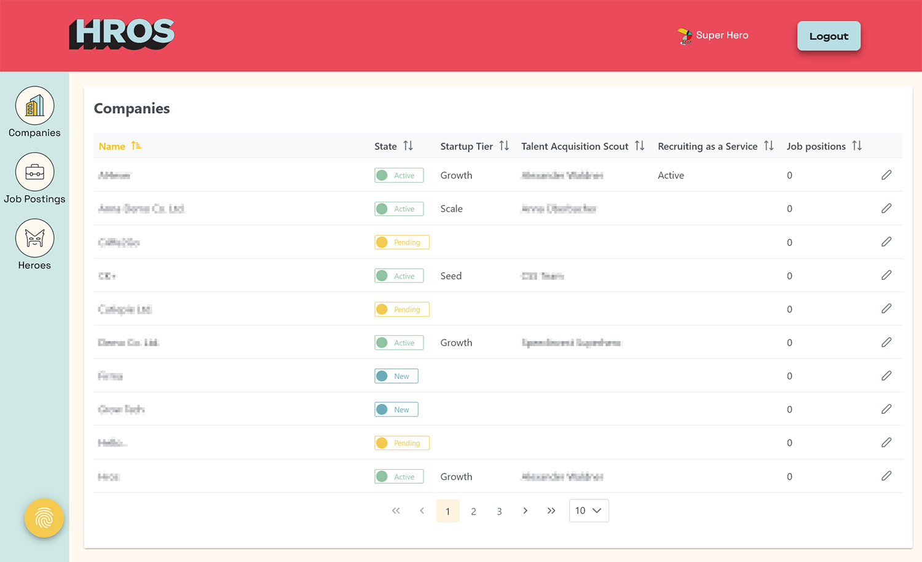Click the HROS logo
Image resolution: width=922 pixels, height=562 pixels.
pos(122,34)
